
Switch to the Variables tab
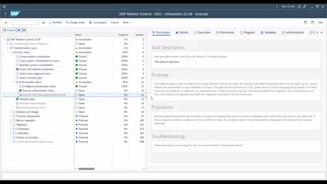pyautogui.click(x=268, y=33)
